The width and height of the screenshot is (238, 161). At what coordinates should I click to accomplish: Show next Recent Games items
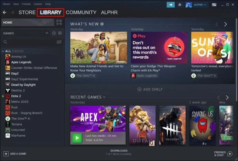(227, 97)
